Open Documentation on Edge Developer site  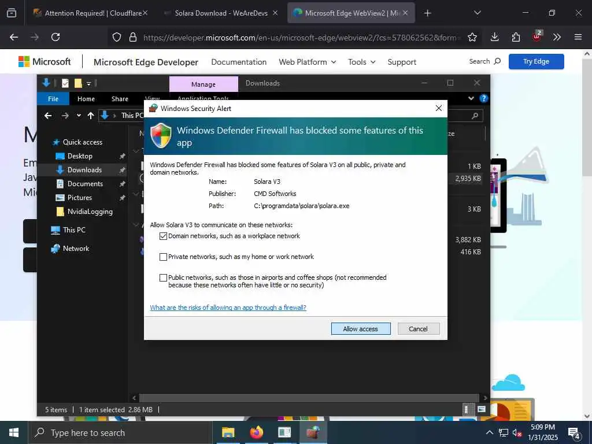coord(239,62)
